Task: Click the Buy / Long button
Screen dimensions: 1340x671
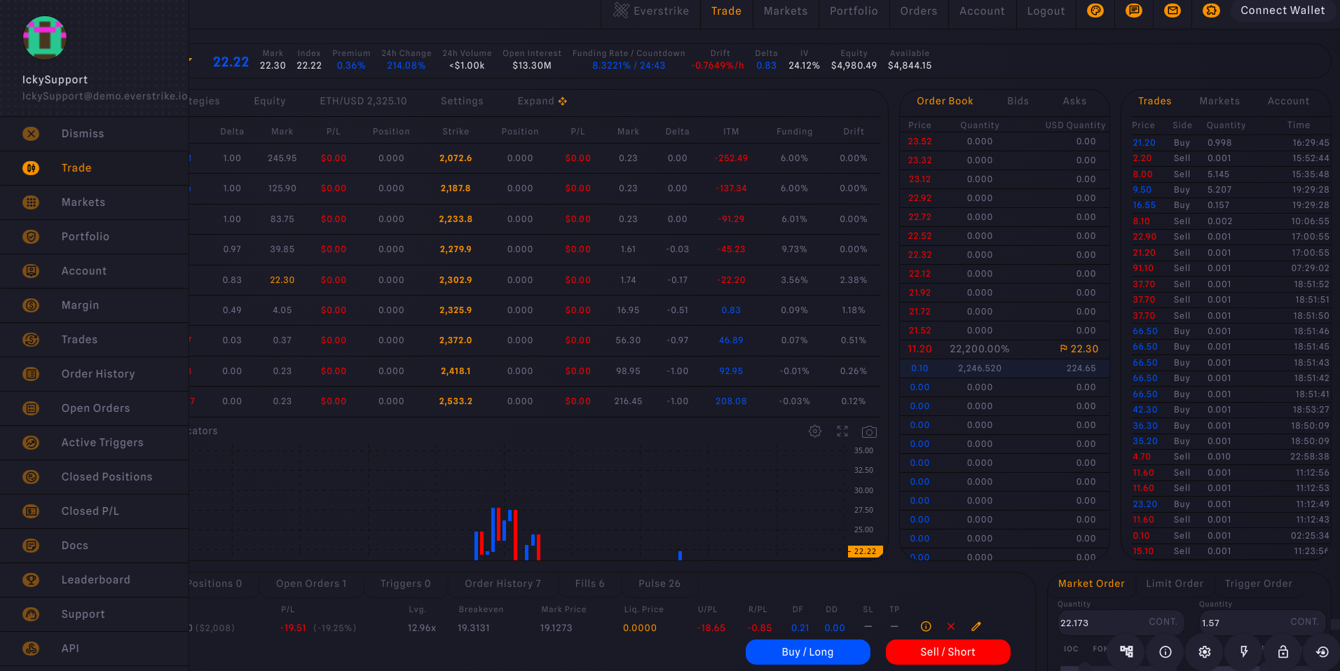Action: pyautogui.click(x=807, y=652)
